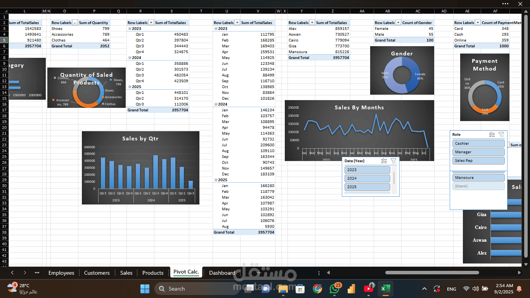Screen dimensions: 530x298
Task: Enable multi-select in the Date (Year) slicer
Action: (x=385, y=161)
